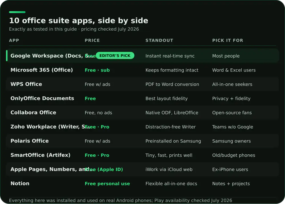285x204 pixels.
Task: Click the SmartOffice (Artifex) app name
Action: click(x=40, y=155)
